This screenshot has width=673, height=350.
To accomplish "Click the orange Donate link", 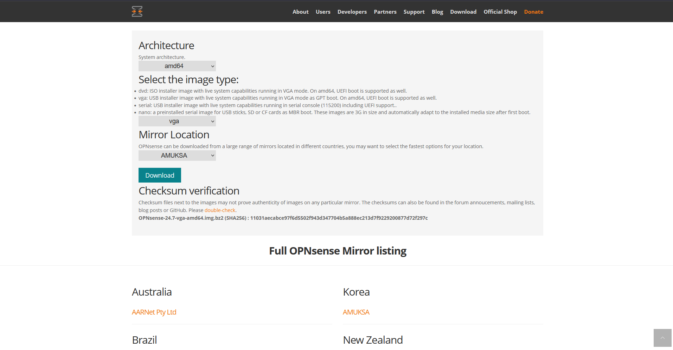I will tap(534, 12).
